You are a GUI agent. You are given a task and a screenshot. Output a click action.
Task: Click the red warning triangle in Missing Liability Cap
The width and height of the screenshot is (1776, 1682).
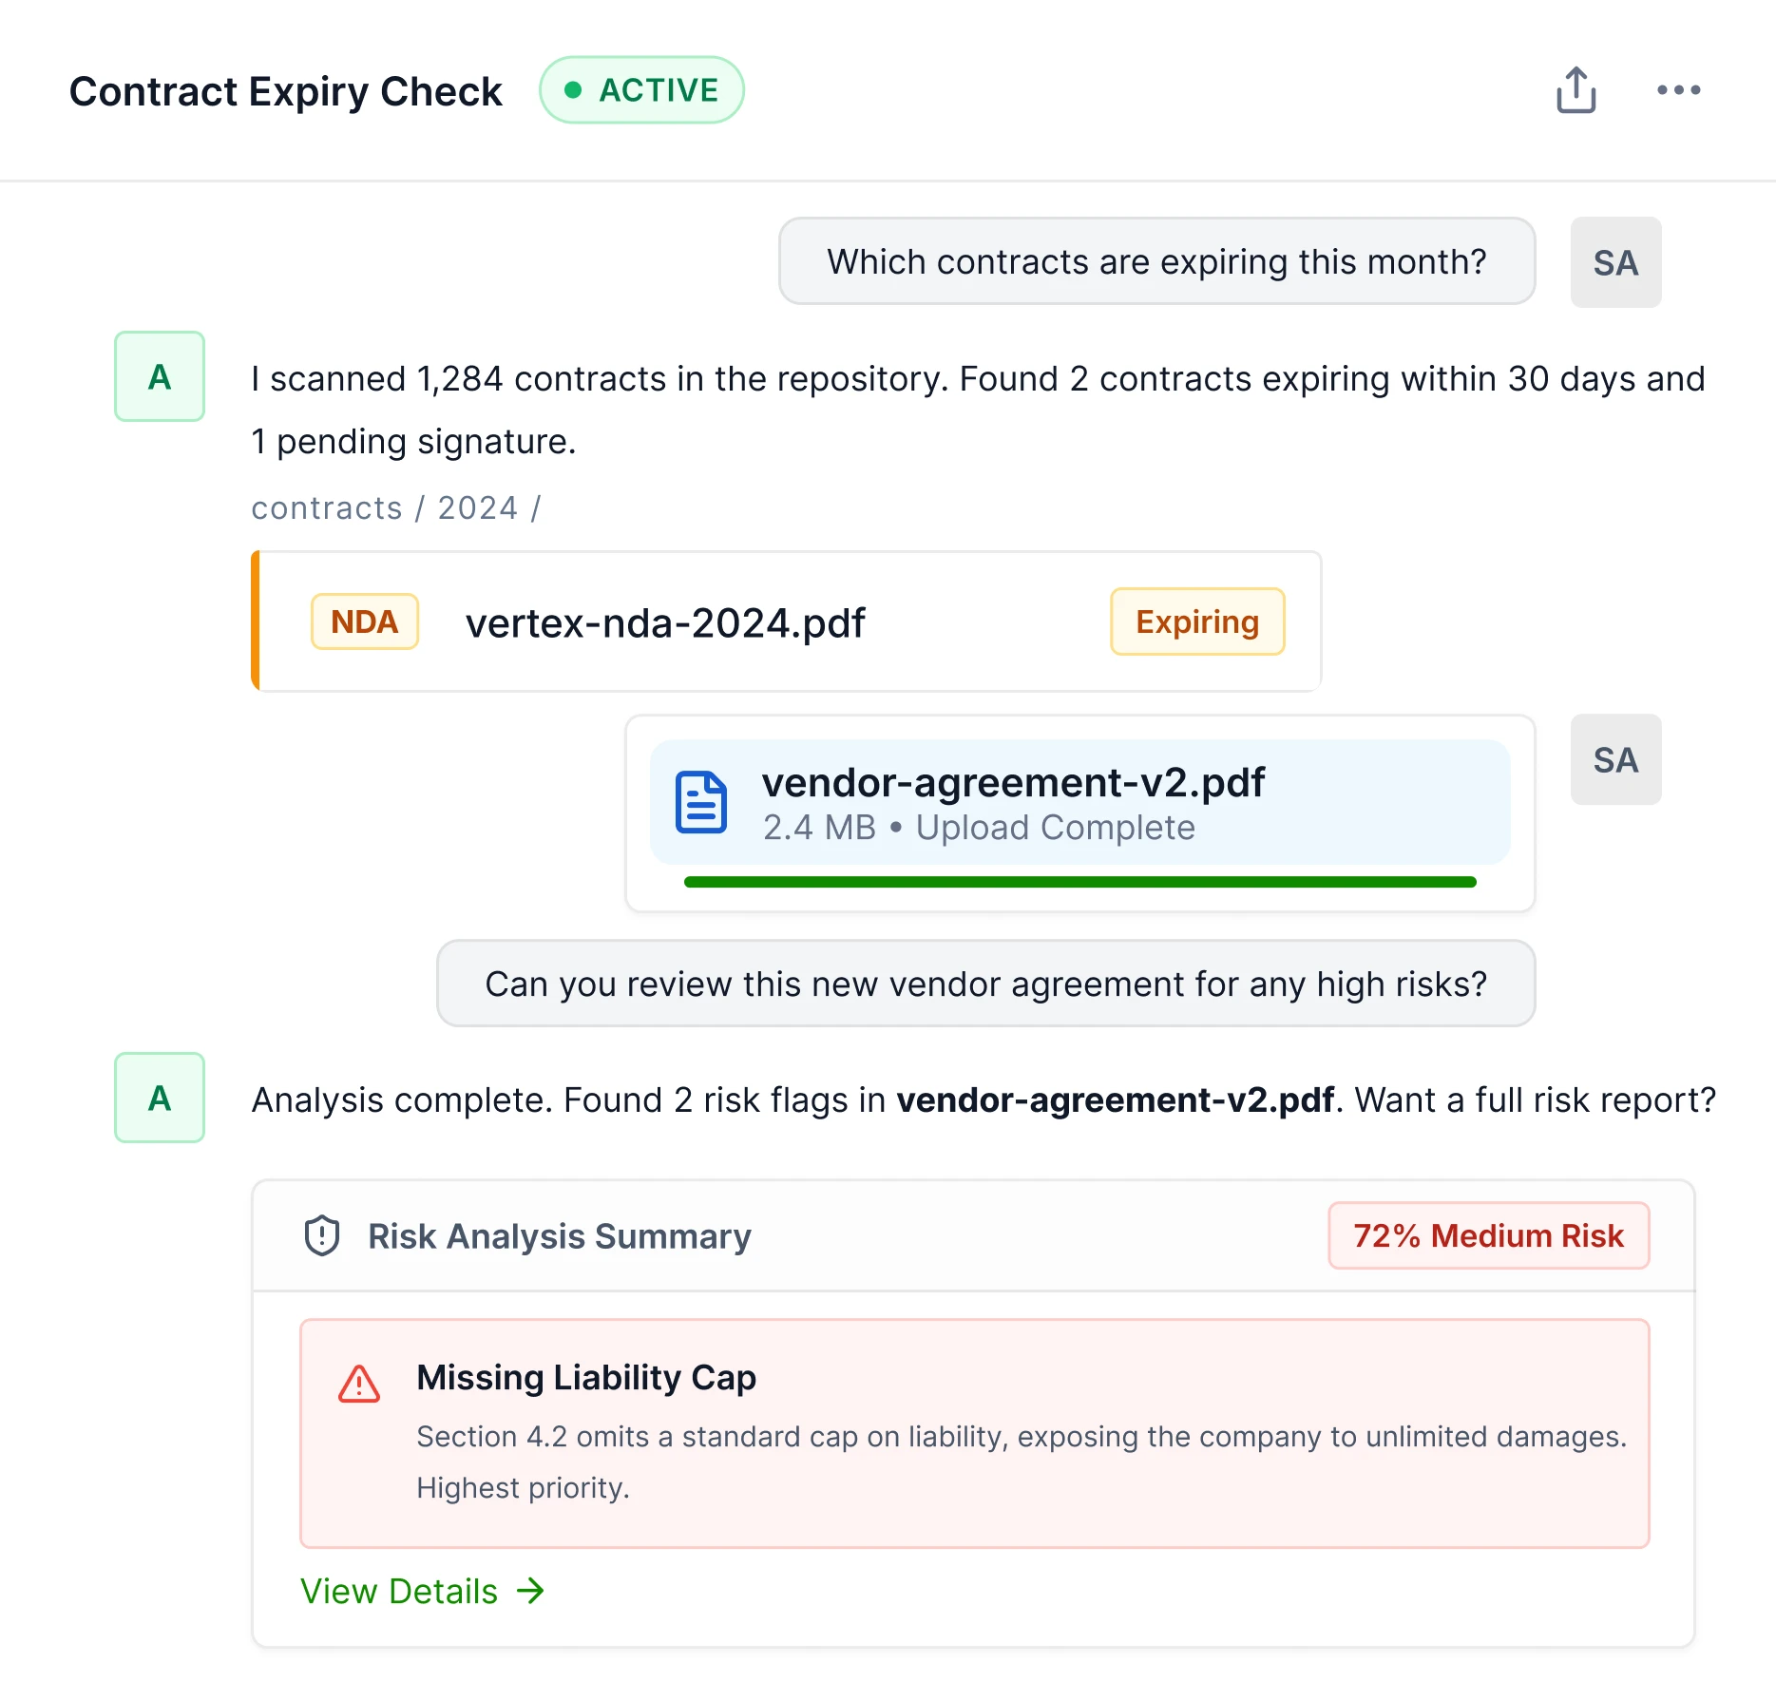(361, 1384)
